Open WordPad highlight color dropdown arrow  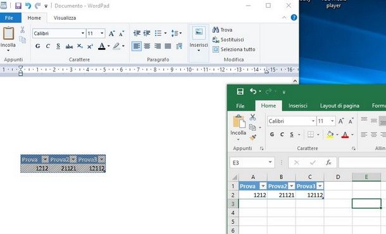tap(123, 46)
